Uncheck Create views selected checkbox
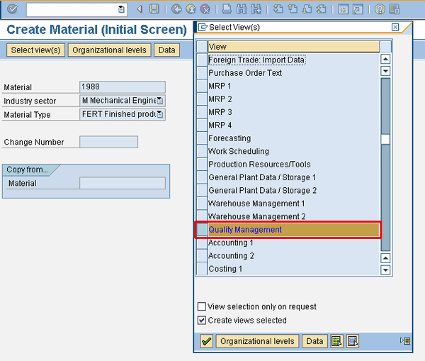The width and height of the screenshot is (425, 361). (x=202, y=321)
